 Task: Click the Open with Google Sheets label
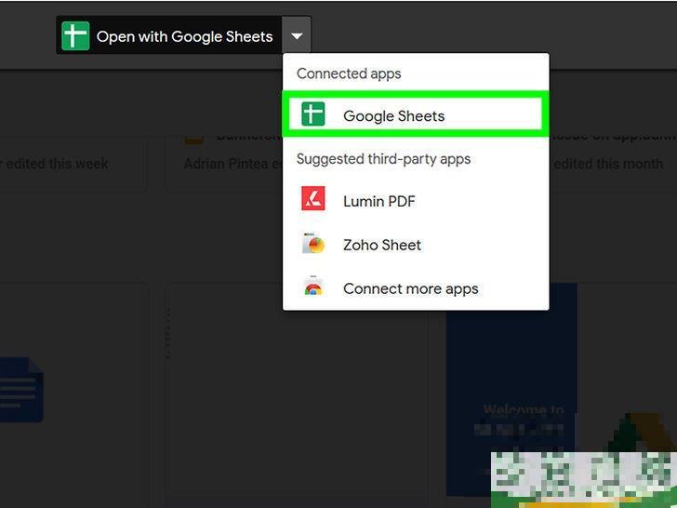click(x=184, y=37)
